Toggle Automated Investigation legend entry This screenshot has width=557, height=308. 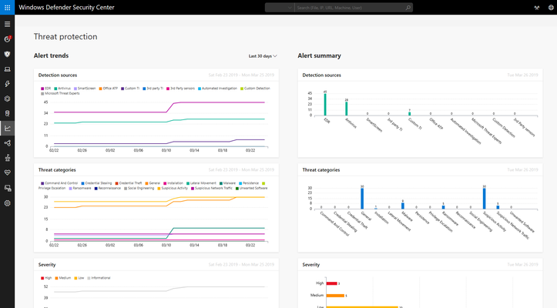pyautogui.click(x=217, y=89)
